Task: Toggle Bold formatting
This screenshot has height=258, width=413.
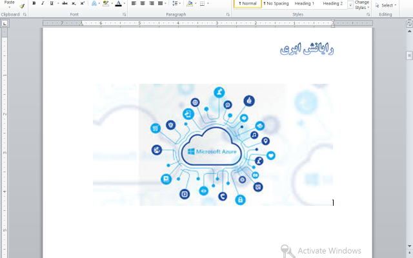Action: (x=34, y=3)
